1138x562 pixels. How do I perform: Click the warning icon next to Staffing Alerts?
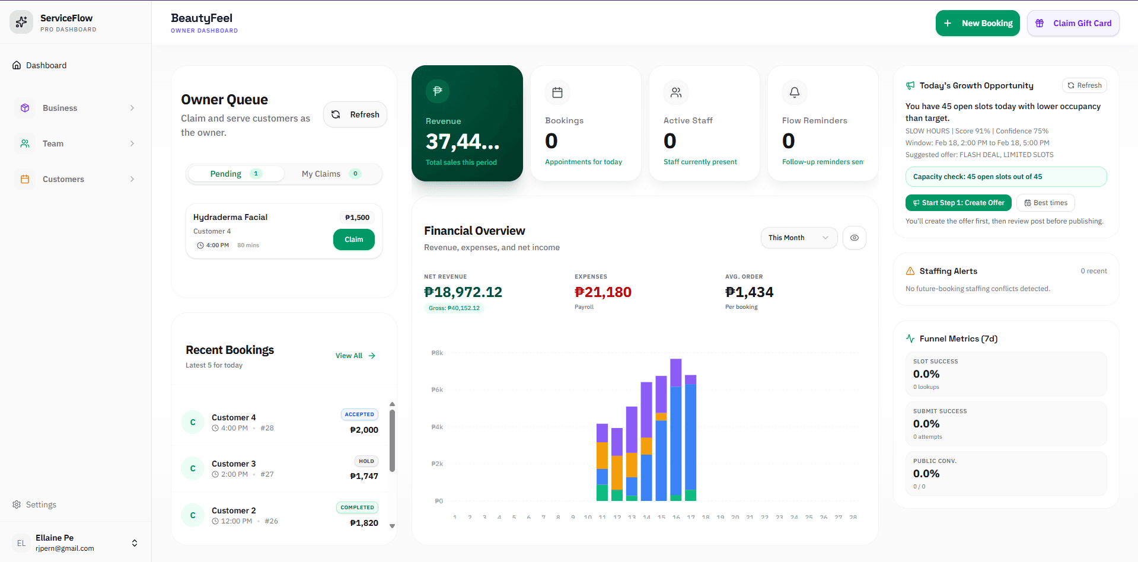pyautogui.click(x=910, y=271)
